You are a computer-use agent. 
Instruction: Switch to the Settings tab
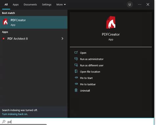pyautogui.click(x=47, y=5)
